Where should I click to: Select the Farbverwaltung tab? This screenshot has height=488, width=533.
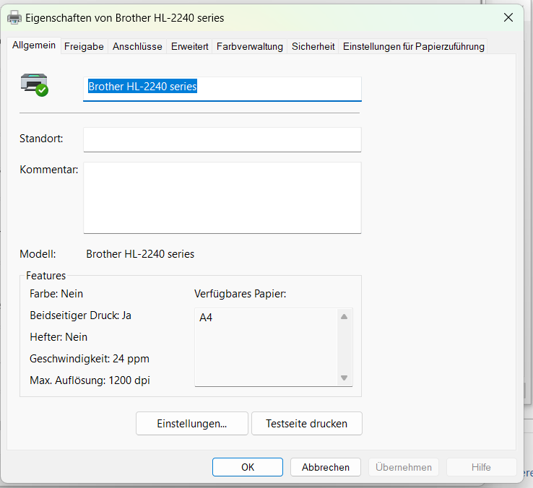click(x=249, y=46)
